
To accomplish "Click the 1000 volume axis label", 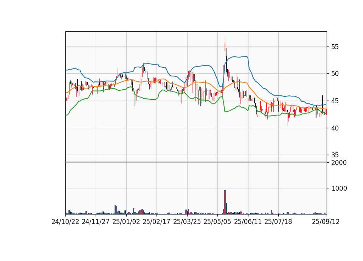I will coord(339,188).
